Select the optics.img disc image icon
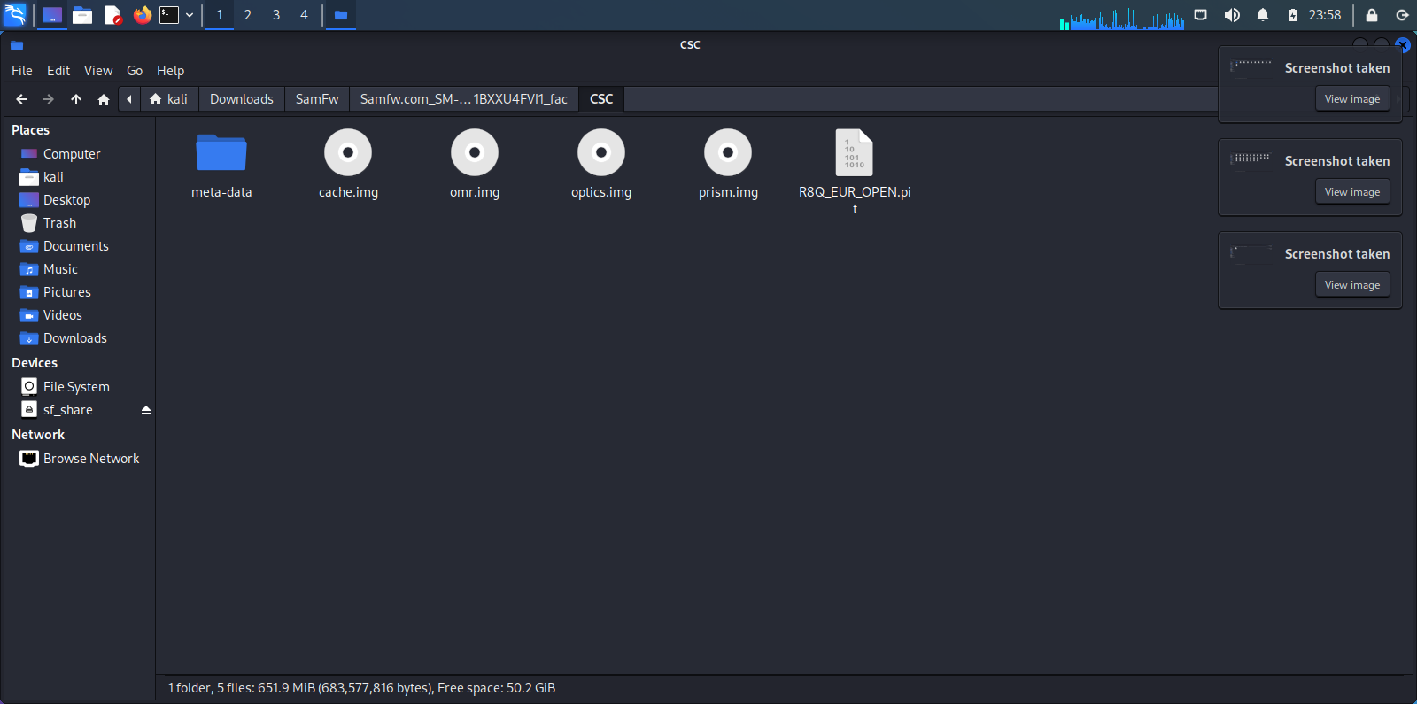 [601, 152]
